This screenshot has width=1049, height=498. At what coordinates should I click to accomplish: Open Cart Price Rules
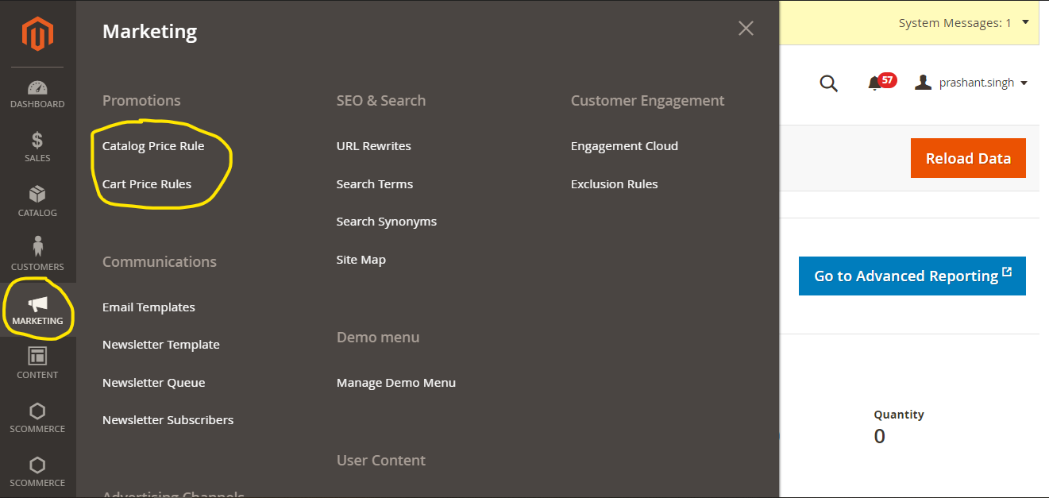click(x=146, y=183)
